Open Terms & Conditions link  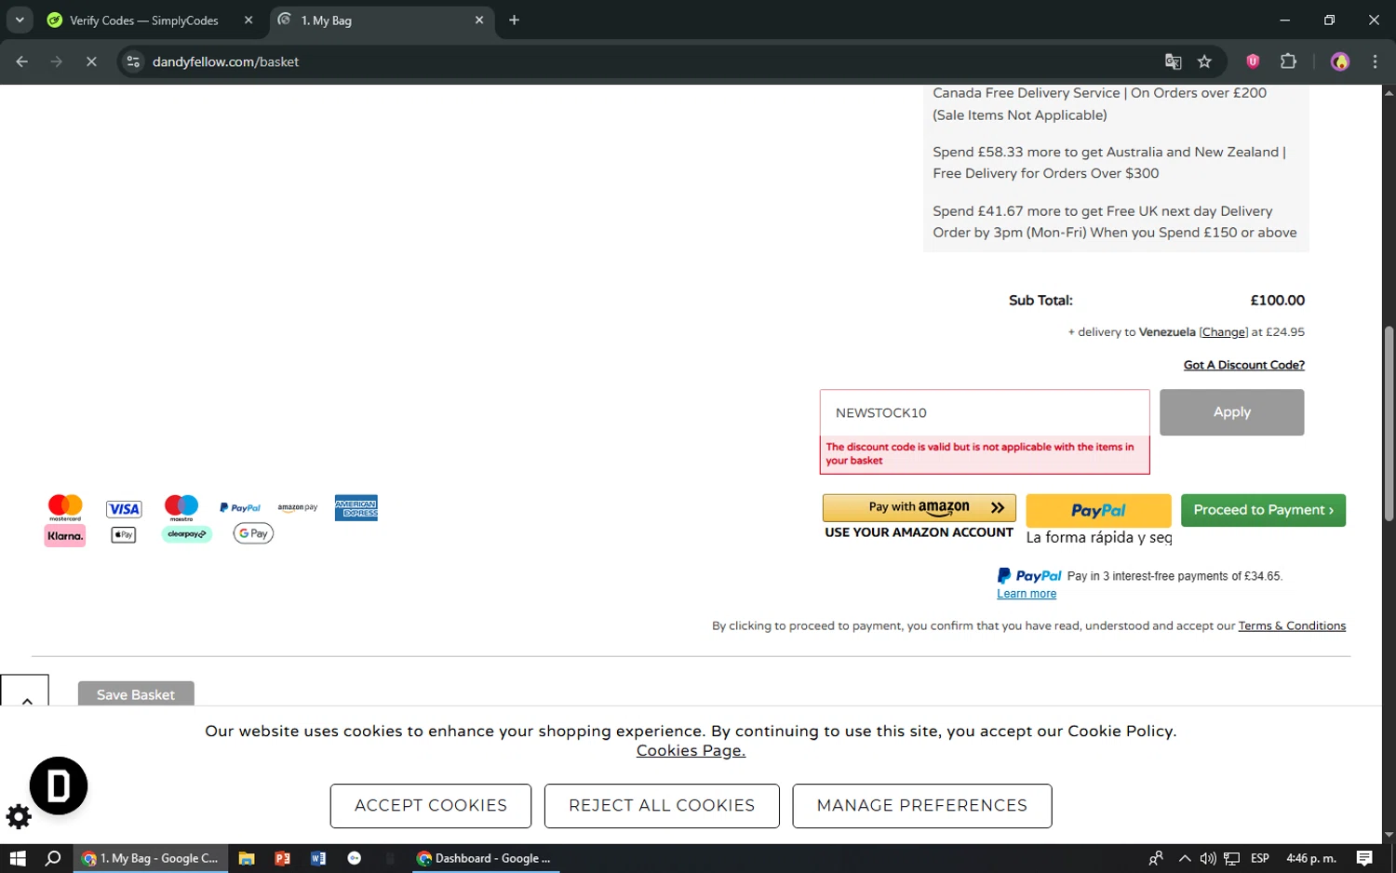(1292, 626)
